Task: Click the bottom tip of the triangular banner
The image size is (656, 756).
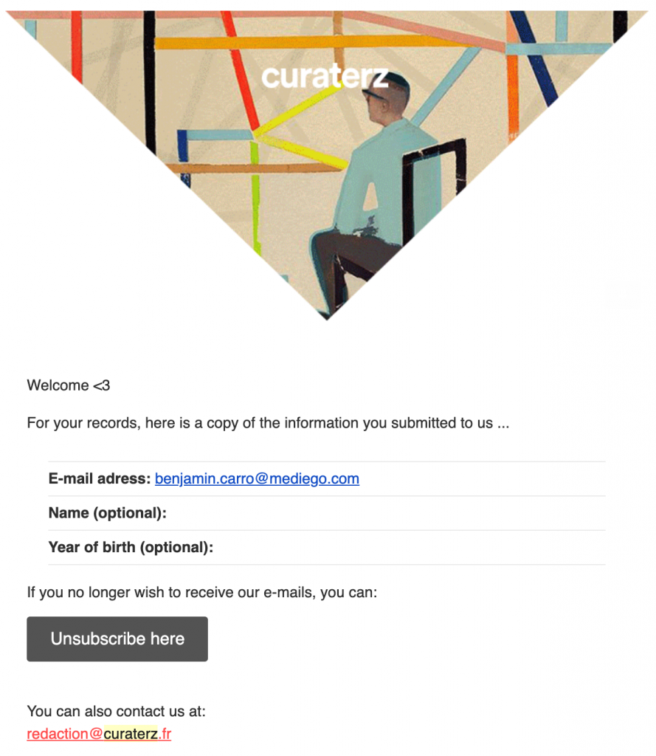Action: pyautogui.click(x=326, y=316)
